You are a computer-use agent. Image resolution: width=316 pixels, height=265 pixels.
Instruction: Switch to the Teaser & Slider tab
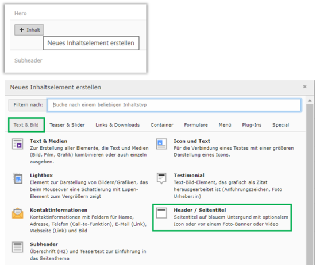coord(67,125)
